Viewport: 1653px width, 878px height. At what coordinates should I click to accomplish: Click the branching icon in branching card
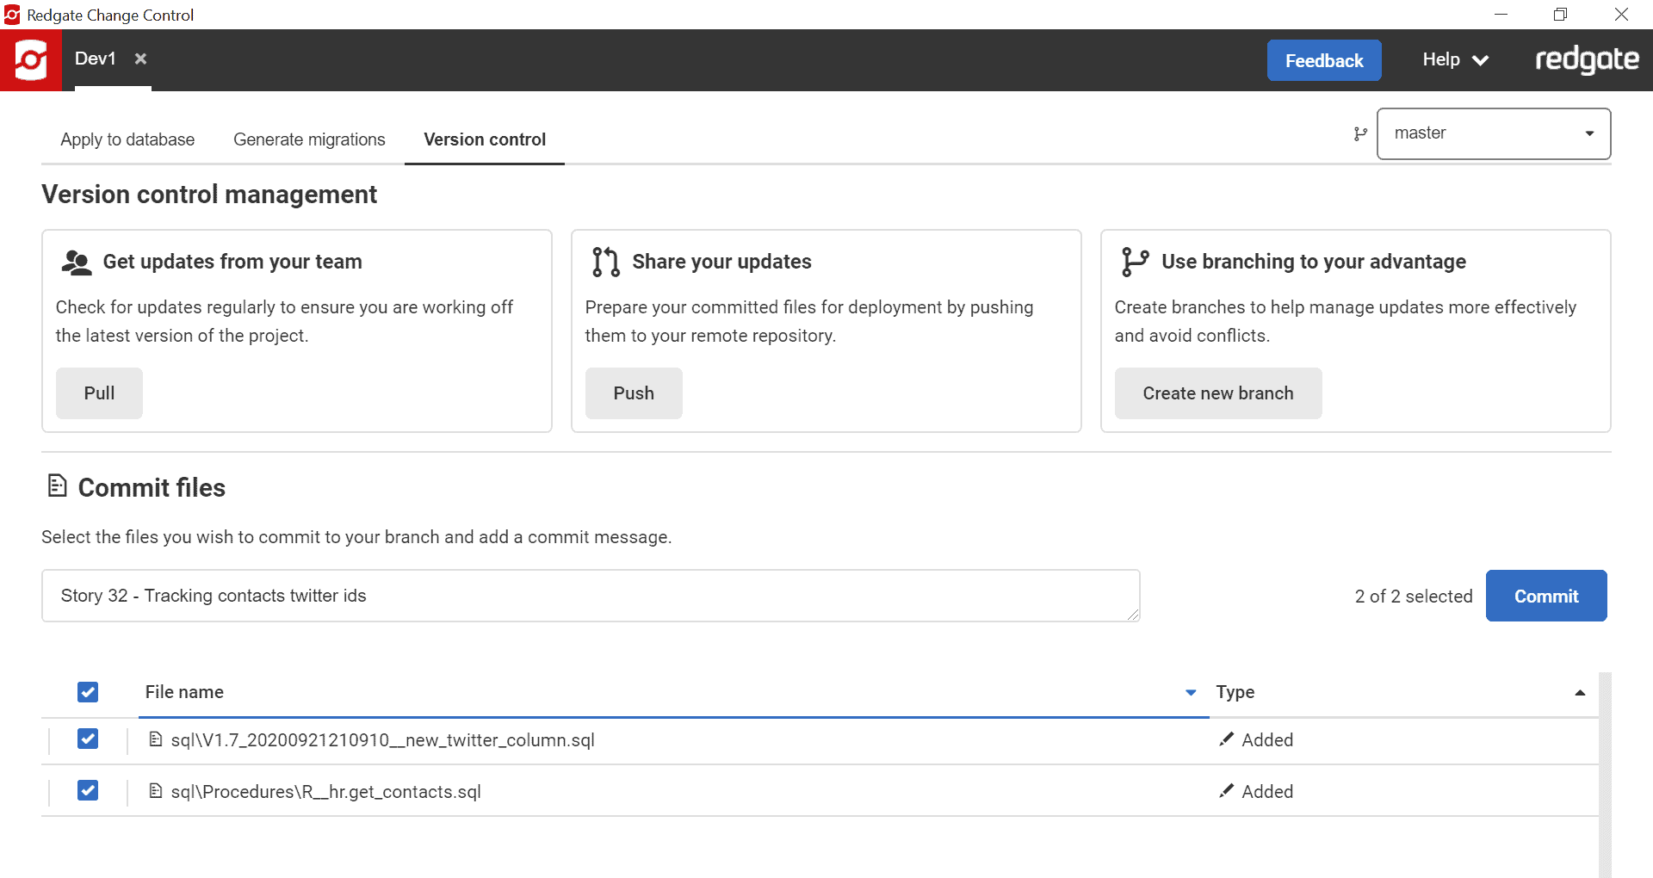(1135, 262)
